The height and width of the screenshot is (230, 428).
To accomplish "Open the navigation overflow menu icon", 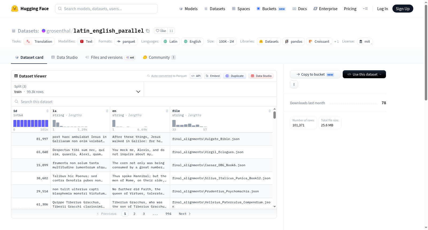I will (365, 9).
